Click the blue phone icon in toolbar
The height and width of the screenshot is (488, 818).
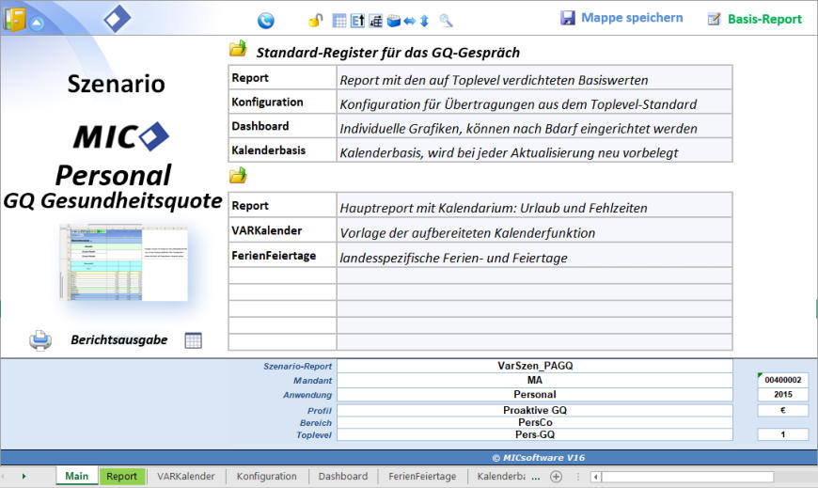(x=265, y=20)
